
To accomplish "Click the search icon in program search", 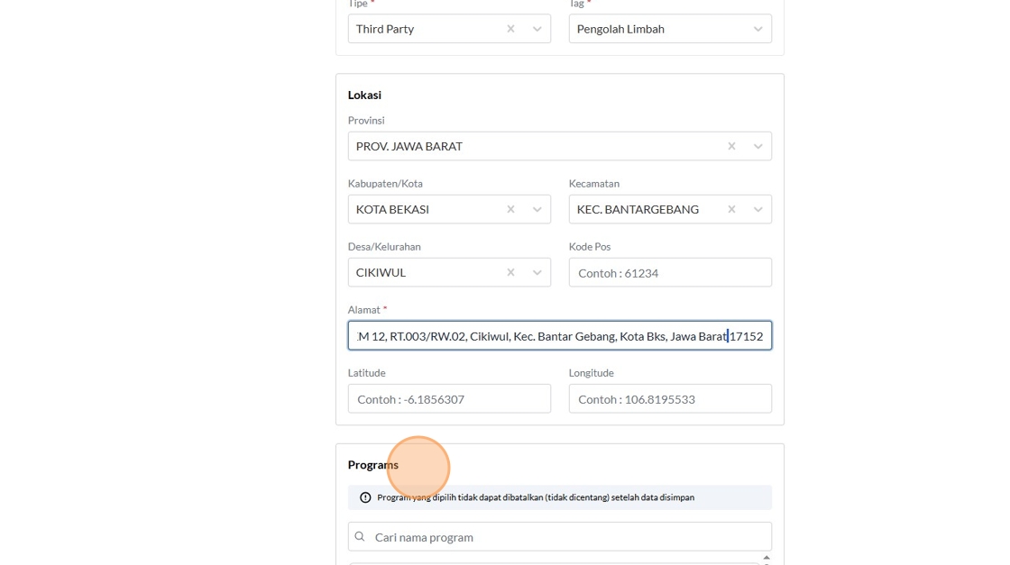I will (x=360, y=537).
